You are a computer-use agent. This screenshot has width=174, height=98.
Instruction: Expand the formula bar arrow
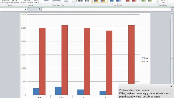tap(173, 9)
